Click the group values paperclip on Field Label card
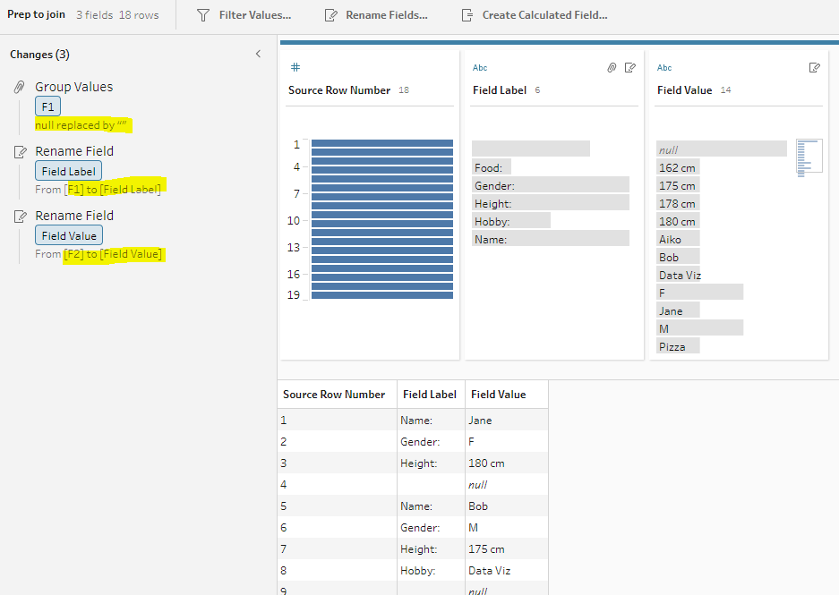 (612, 68)
